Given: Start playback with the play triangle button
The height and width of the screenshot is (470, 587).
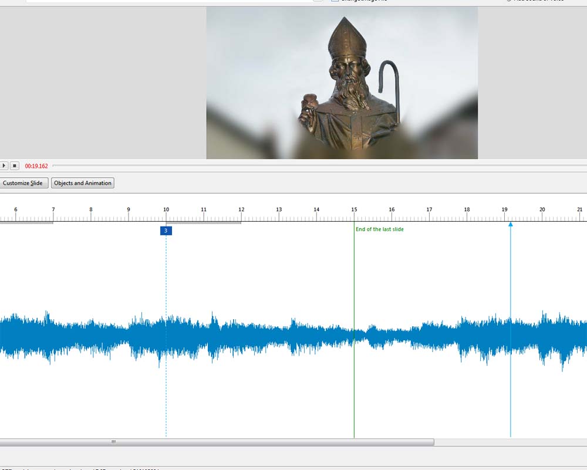Looking at the screenshot, I should [x=4, y=165].
